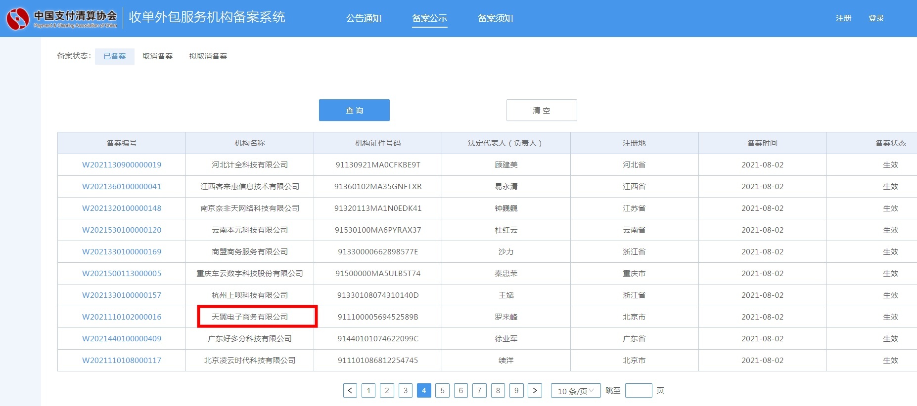Open the 10 条/页 page size dropdown
Screen dimensions: 917x406
tap(576, 391)
